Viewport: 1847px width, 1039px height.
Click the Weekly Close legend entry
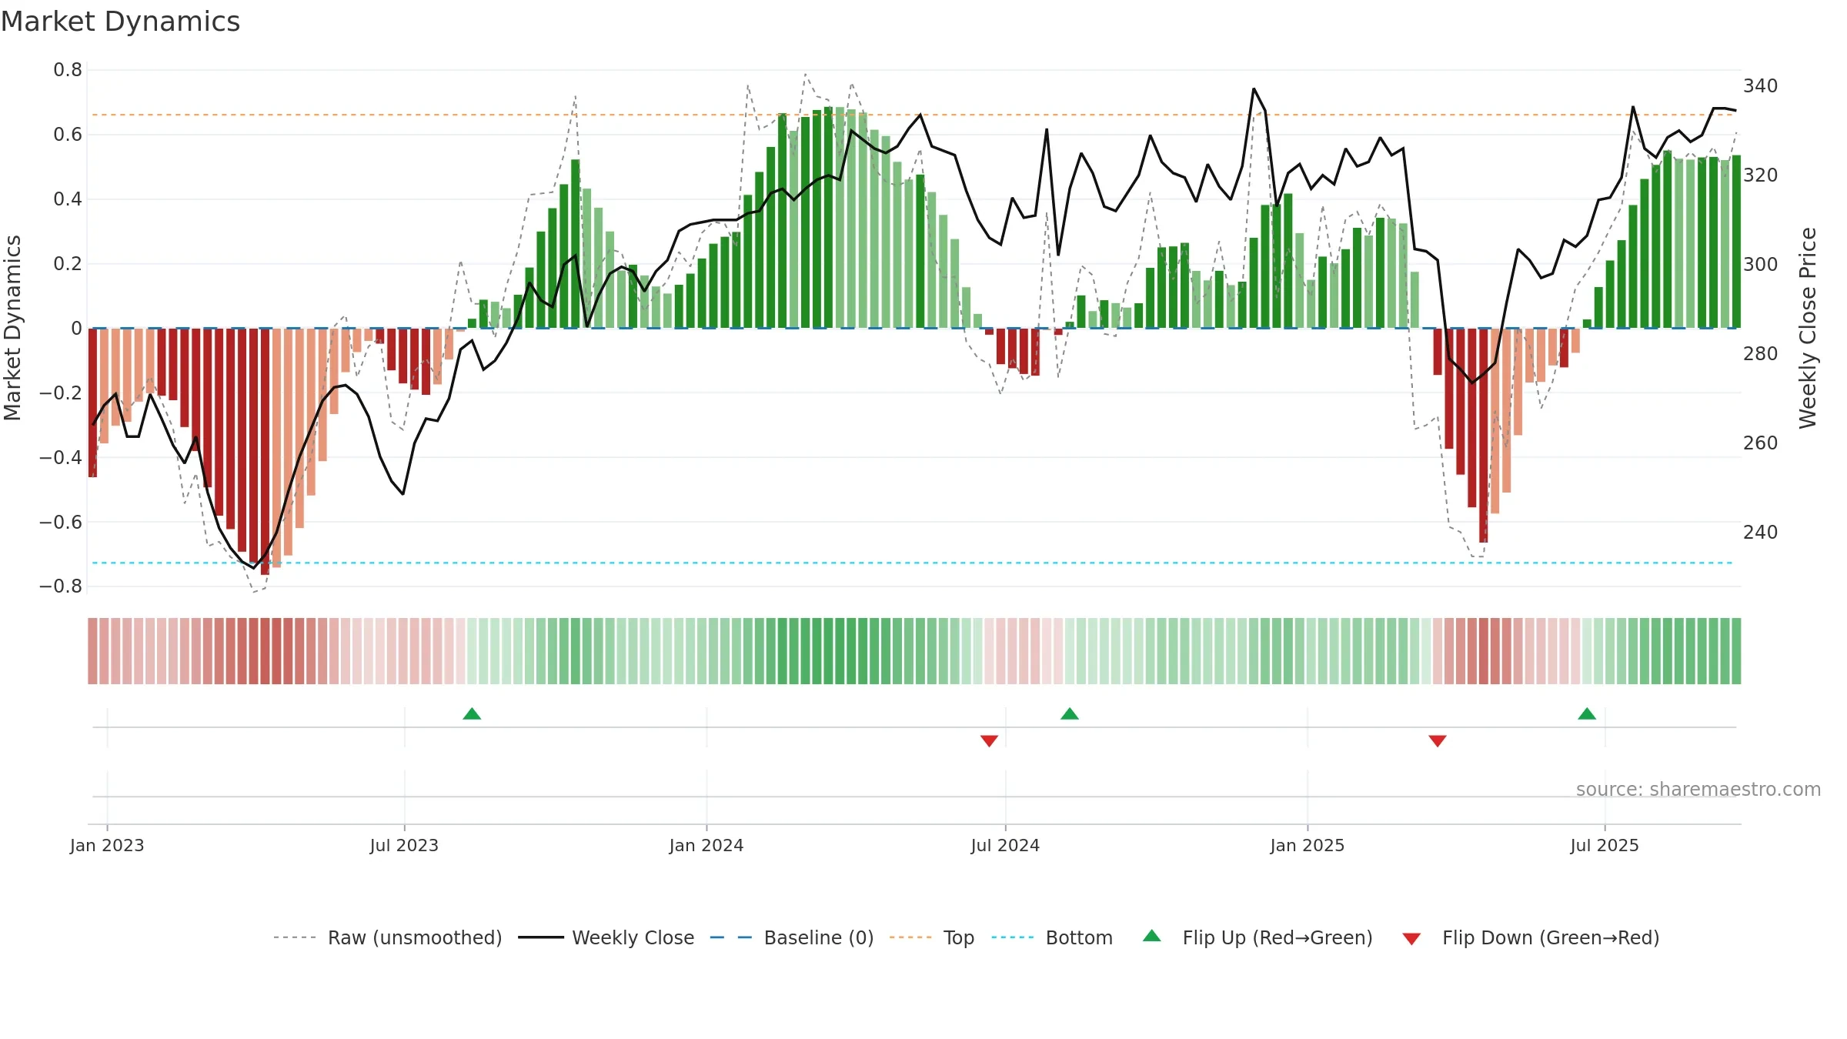606,937
